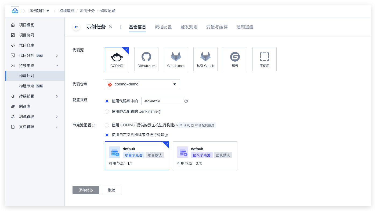Click the document icon beside 文档管理
The height and width of the screenshot is (211, 376).
tap(13, 127)
